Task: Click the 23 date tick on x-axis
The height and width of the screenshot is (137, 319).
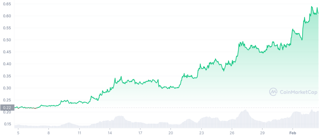Action: [201, 133]
